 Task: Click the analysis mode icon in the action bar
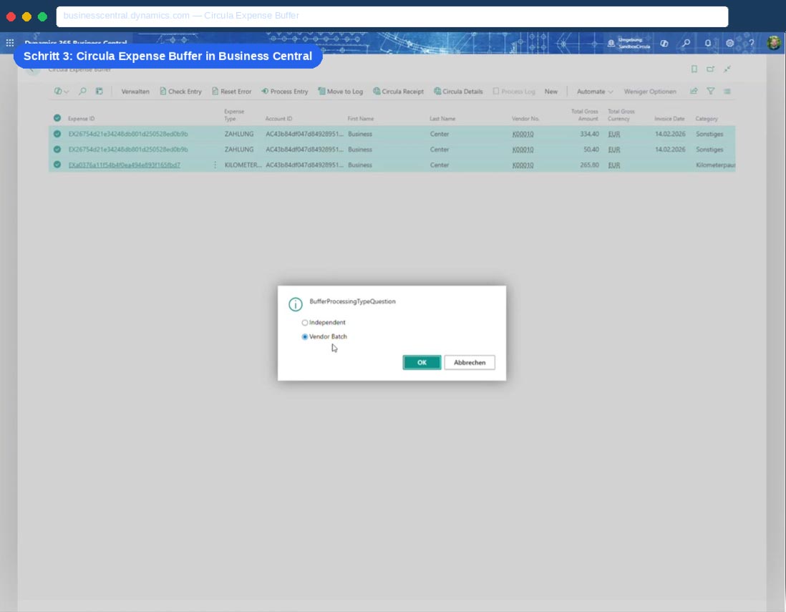click(x=100, y=91)
